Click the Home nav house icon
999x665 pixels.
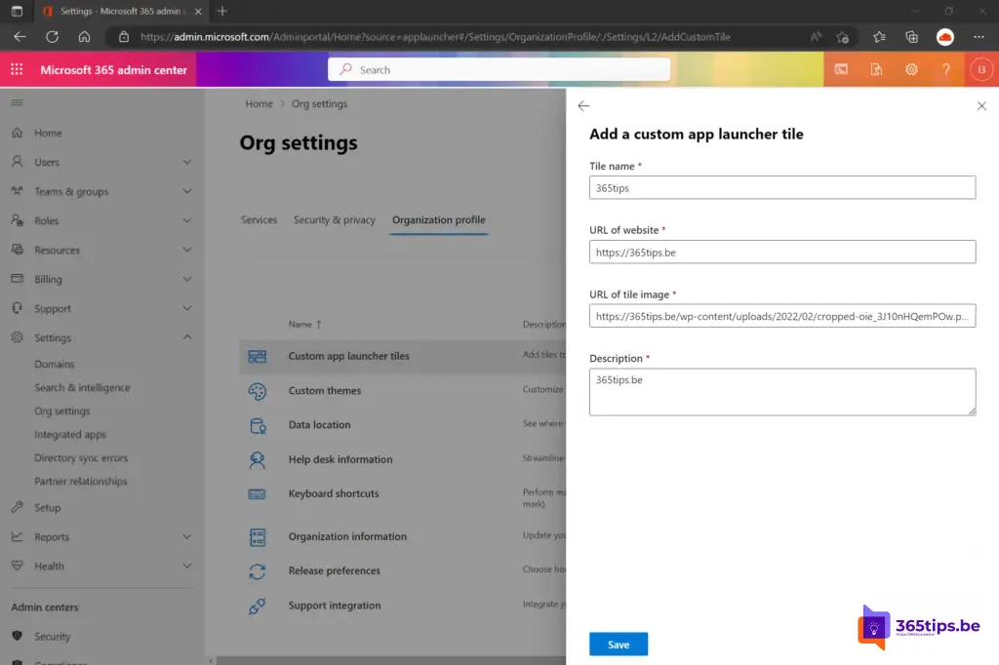tap(18, 133)
